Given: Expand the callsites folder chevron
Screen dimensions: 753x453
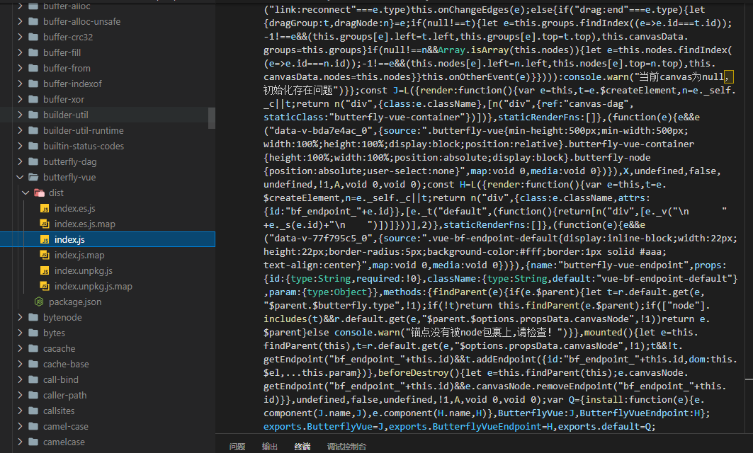Looking at the screenshot, I should point(20,411).
